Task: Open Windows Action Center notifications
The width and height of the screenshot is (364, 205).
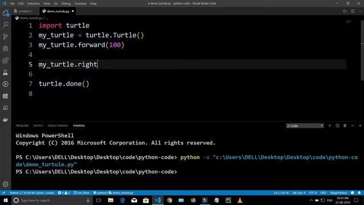Action: coord(357,200)
